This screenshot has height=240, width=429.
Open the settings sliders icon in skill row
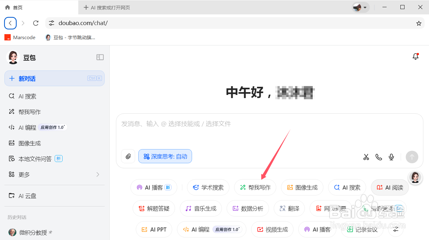pyautogui.click(x=396, y=230)
